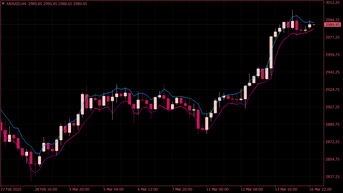The image size is (343, 193).
Task: Click the 12 Mar 08:00 time label
Action: (252, 189)
